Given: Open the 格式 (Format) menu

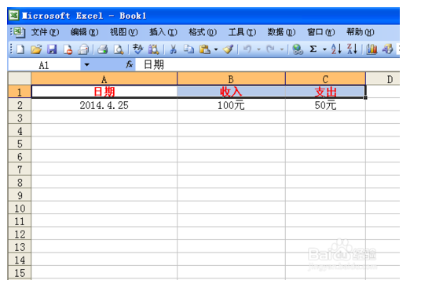Looking at the screenshot, I should (x=203, y=32).
